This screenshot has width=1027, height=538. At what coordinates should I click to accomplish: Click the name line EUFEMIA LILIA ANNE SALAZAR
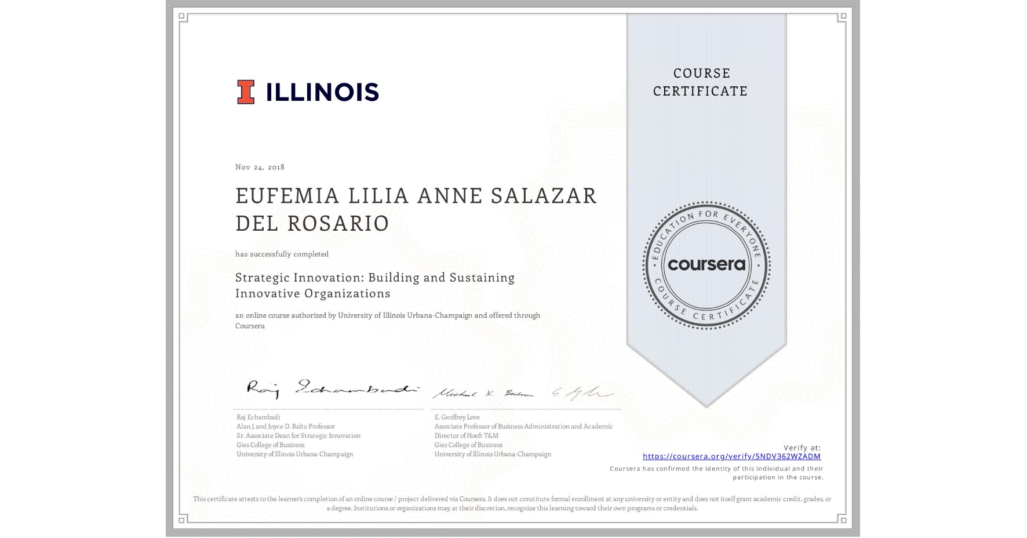pos(416,195)
